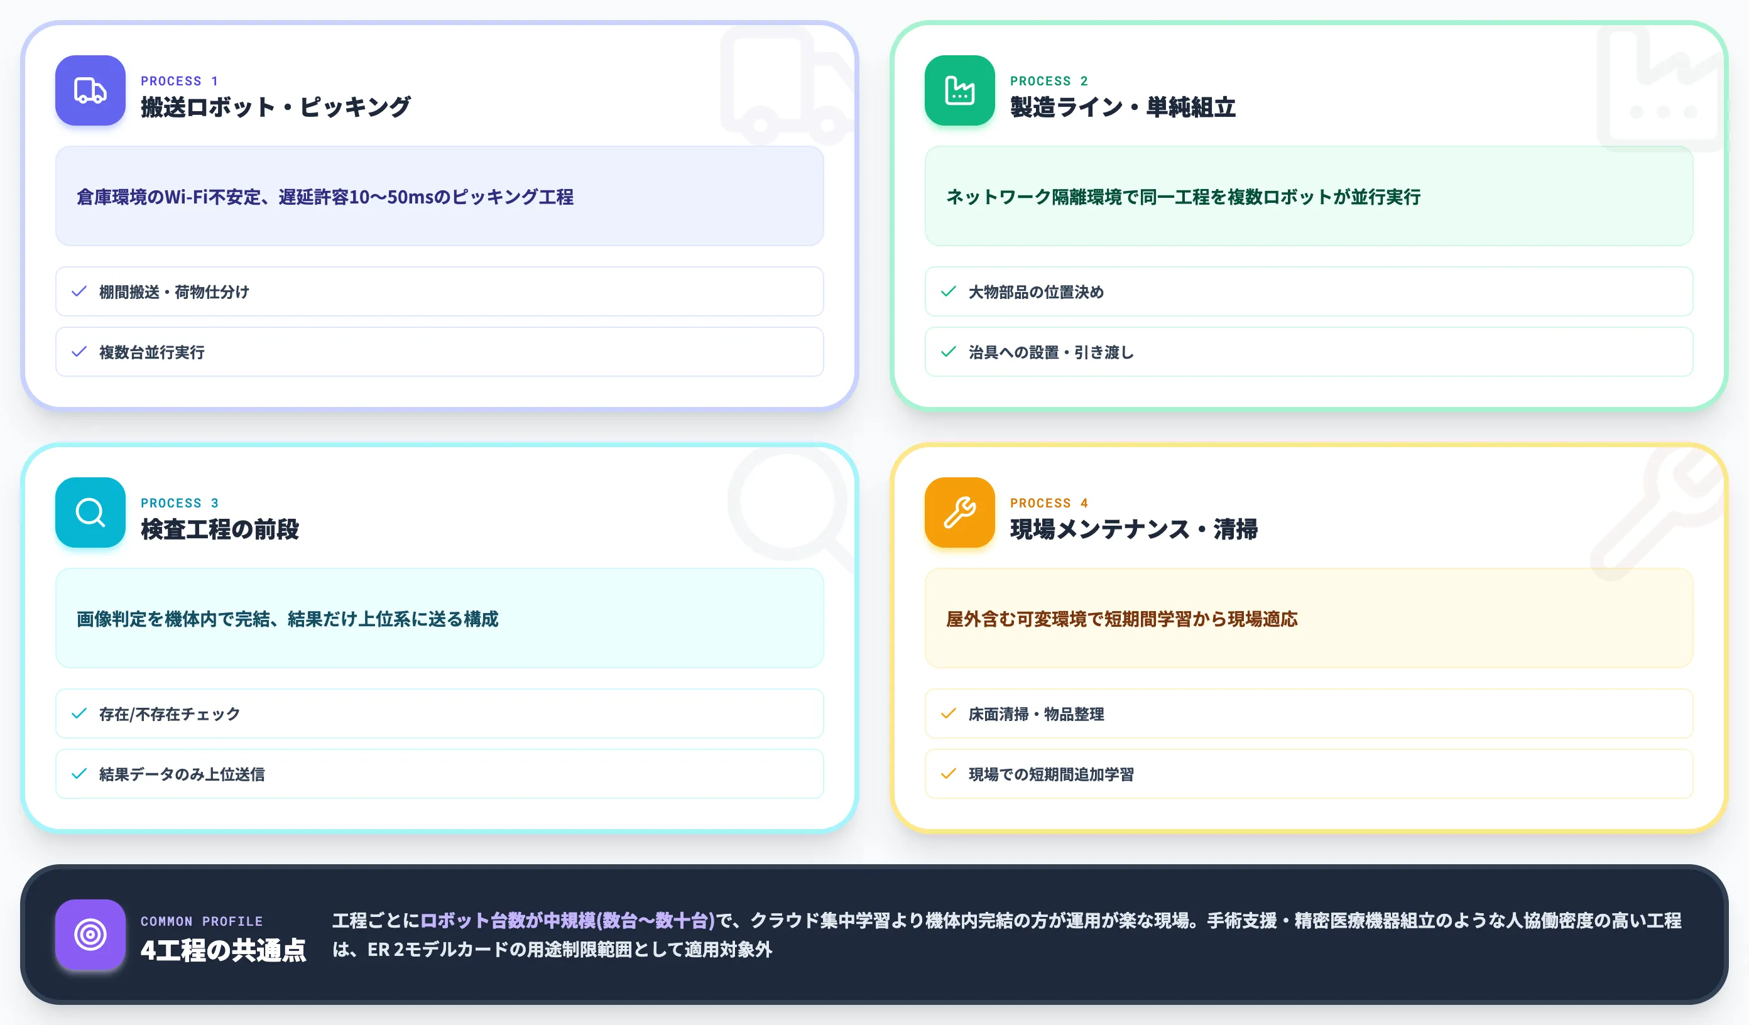The height and width of the screenshot is (1025, 1749).
Task: Click the 大物部品の位置決め text
Action: [1036, 292]
